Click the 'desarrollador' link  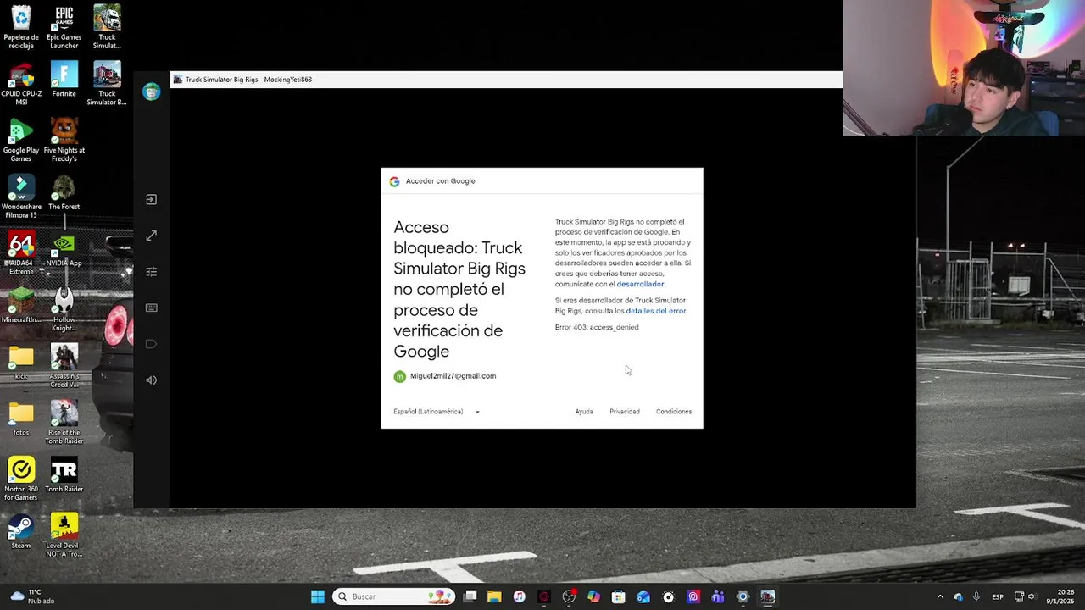(640, 284)
